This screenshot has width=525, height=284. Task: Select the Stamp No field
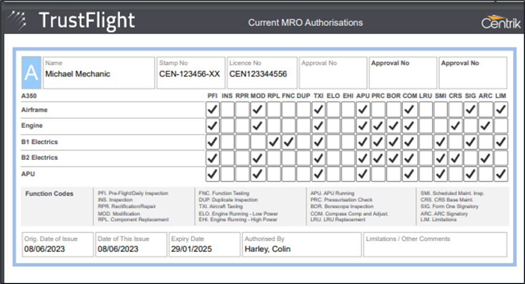(x=190, y=73)
